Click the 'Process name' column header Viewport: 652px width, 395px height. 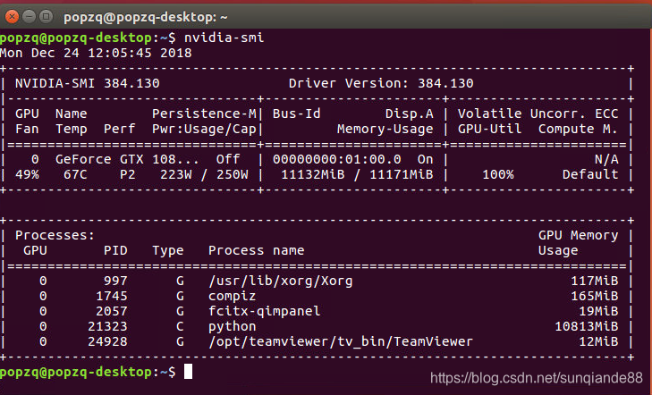coord(256,250)
